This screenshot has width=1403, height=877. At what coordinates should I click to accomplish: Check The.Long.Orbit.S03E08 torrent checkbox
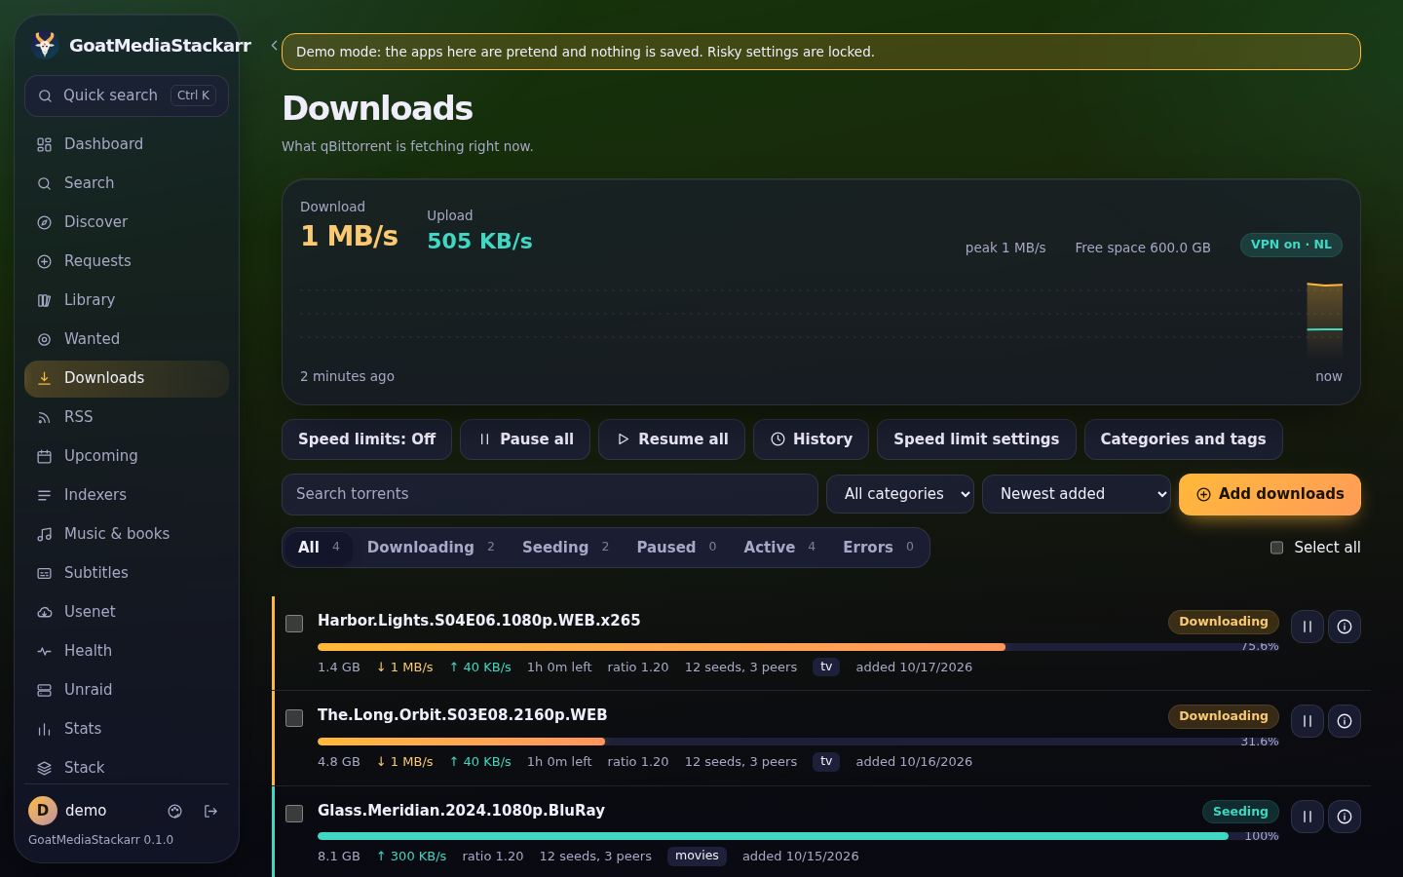tap(294, 718)
